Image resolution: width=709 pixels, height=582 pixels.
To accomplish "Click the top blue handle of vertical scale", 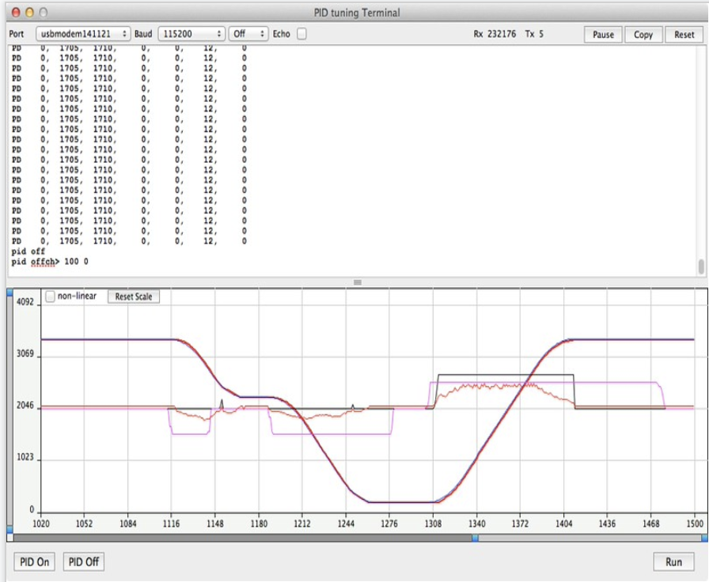I will pyautogui.click(x=10, y=293).
